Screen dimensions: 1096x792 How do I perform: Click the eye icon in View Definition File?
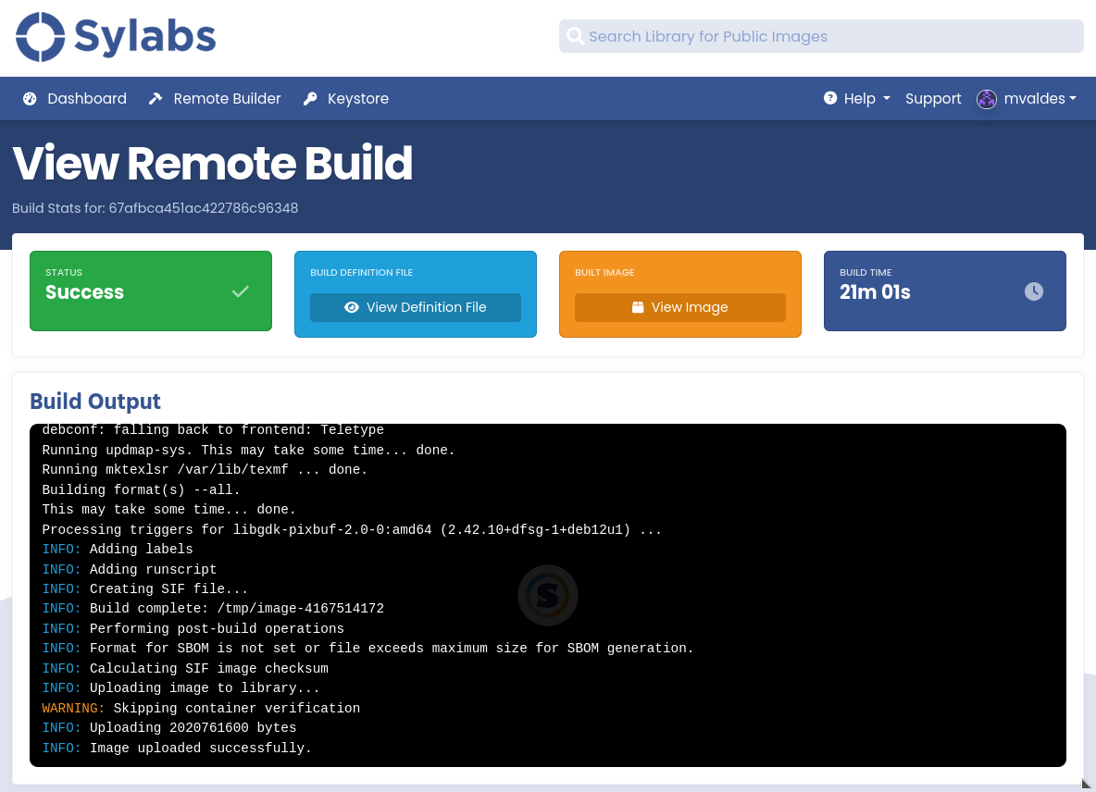352,307
